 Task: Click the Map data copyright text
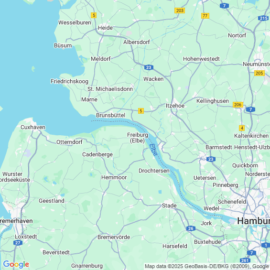(207, 266)
